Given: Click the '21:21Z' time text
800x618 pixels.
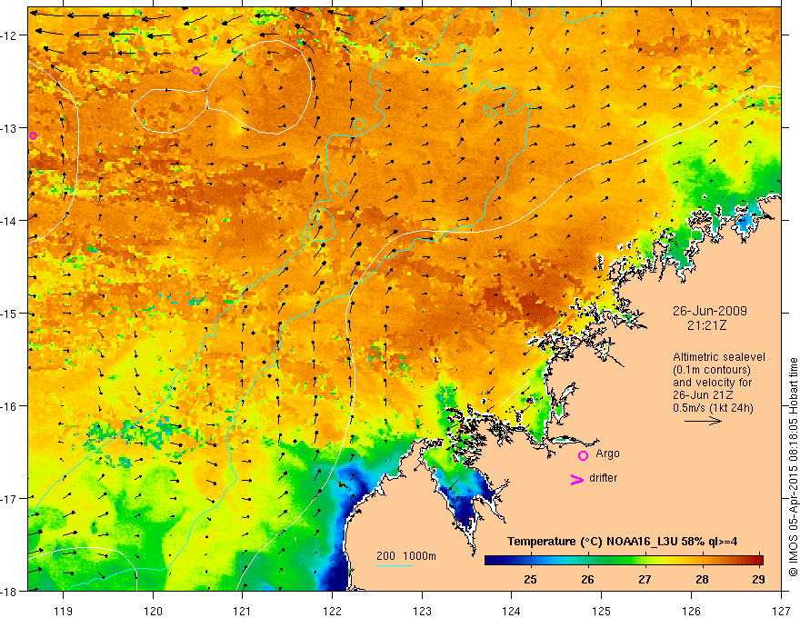Looking at the screenshot, I should click(x=706, y=325).
